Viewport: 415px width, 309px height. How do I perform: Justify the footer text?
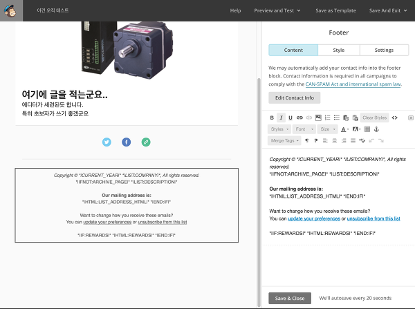tap(353, 140)
